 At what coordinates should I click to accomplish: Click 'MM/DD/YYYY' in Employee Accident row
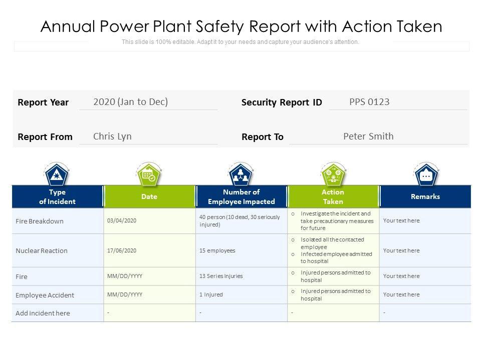pyautogui.click(x=125, y=294)
